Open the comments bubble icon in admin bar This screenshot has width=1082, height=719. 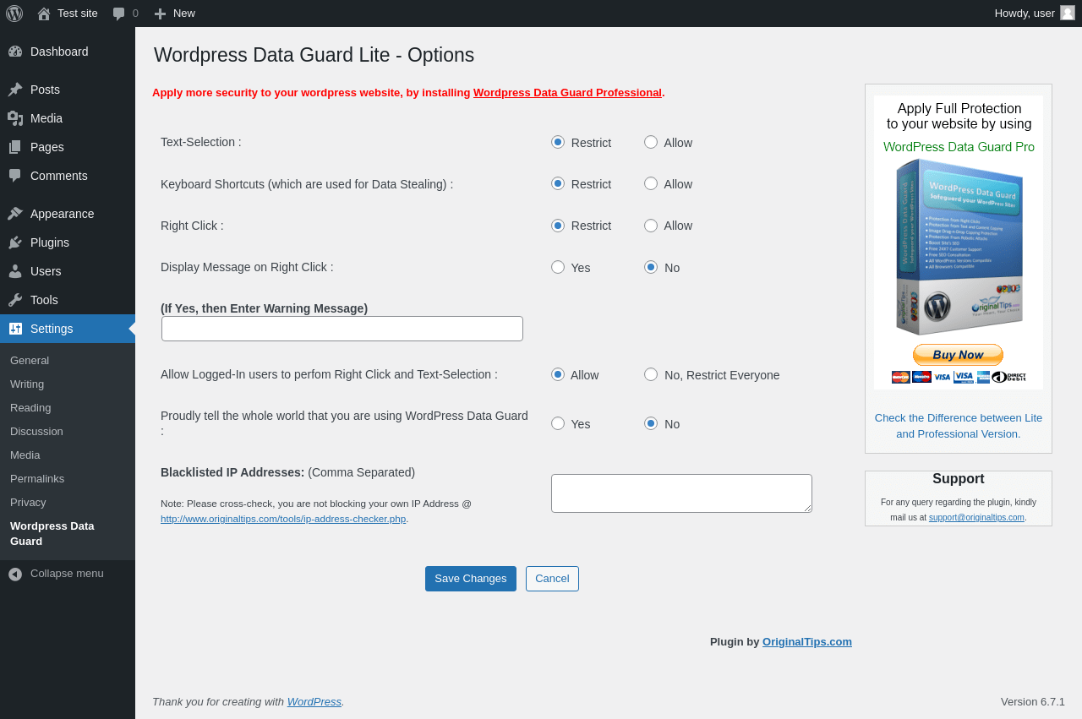click(119, 14)
